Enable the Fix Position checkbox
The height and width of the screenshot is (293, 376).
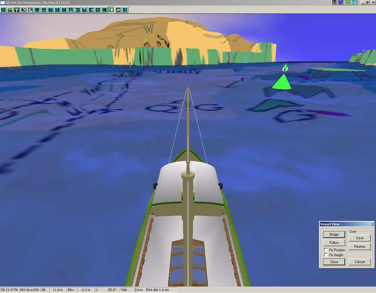tap(326, 250)
